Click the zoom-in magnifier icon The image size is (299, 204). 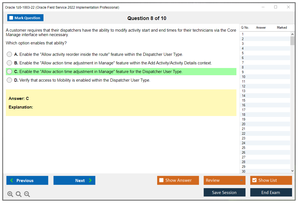(x=10, y=194)
